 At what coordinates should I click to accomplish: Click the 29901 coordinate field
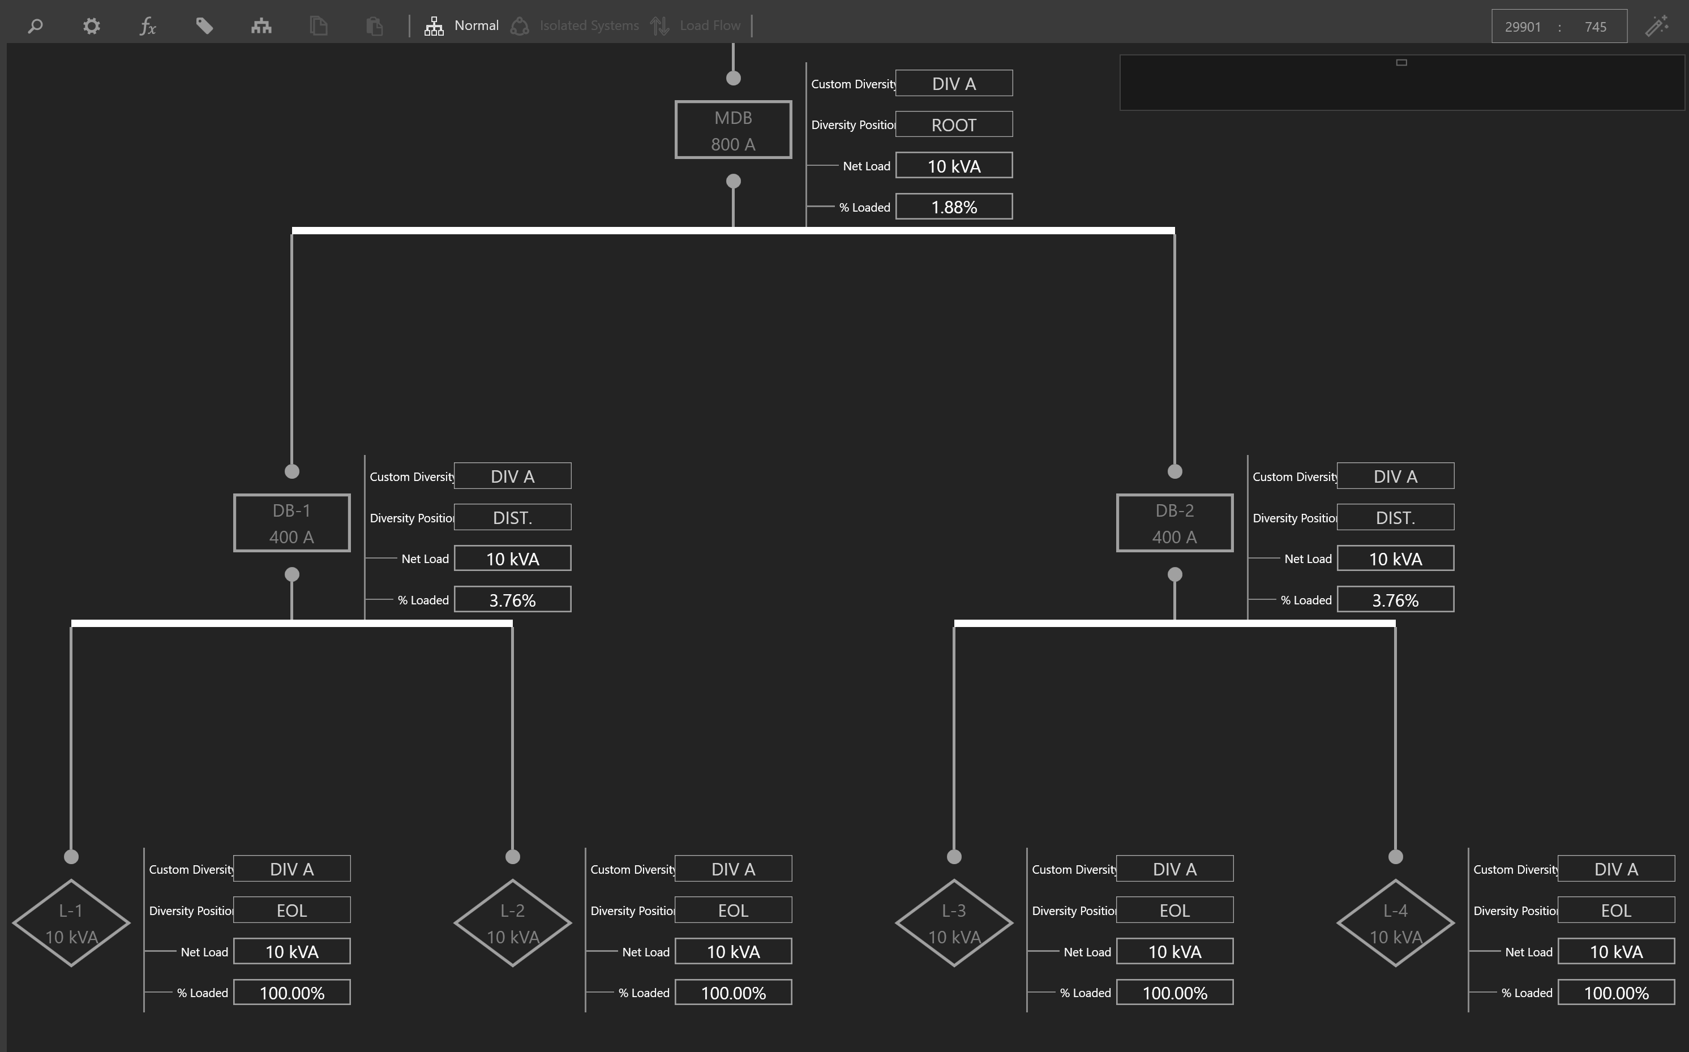(1522, 27)
